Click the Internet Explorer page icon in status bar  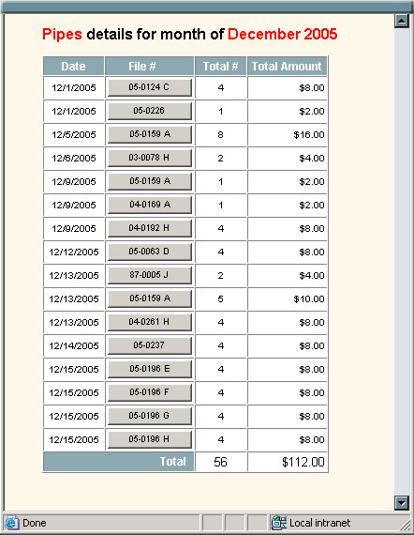click(12, 523)
